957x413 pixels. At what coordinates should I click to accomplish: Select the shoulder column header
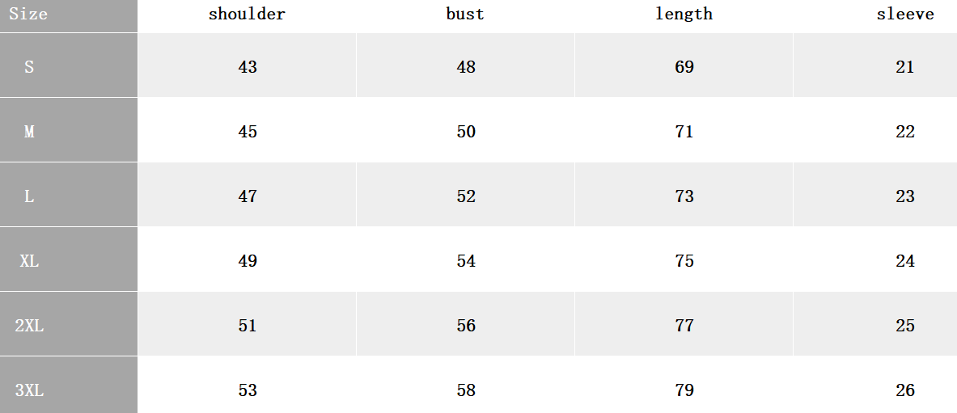click(x=247, y=14)
